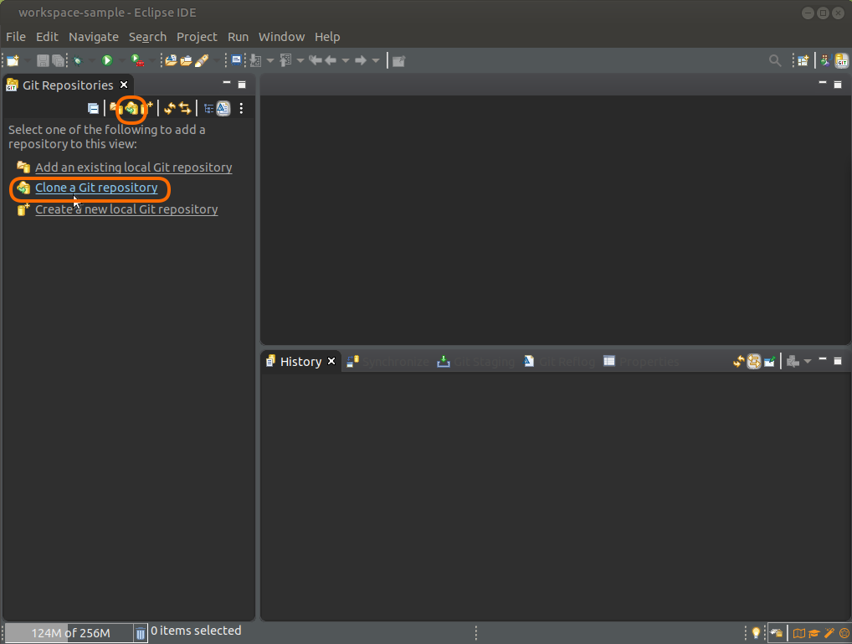Image resolution: width=852 pixels, height=644 pixels.
Task: Click the Refresh icon in Git Repositories toolbar
Action: [x=169, y=108]
